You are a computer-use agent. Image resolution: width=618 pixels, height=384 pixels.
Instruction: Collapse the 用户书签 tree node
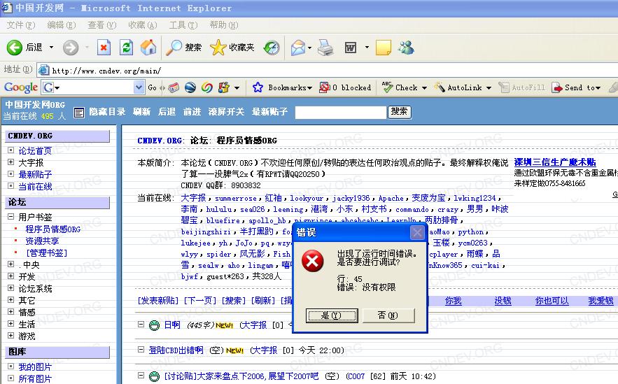(x=10, y=218)
